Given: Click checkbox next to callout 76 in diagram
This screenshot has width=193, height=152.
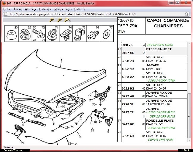Looking at the screenshot, I should click(70, 118).
